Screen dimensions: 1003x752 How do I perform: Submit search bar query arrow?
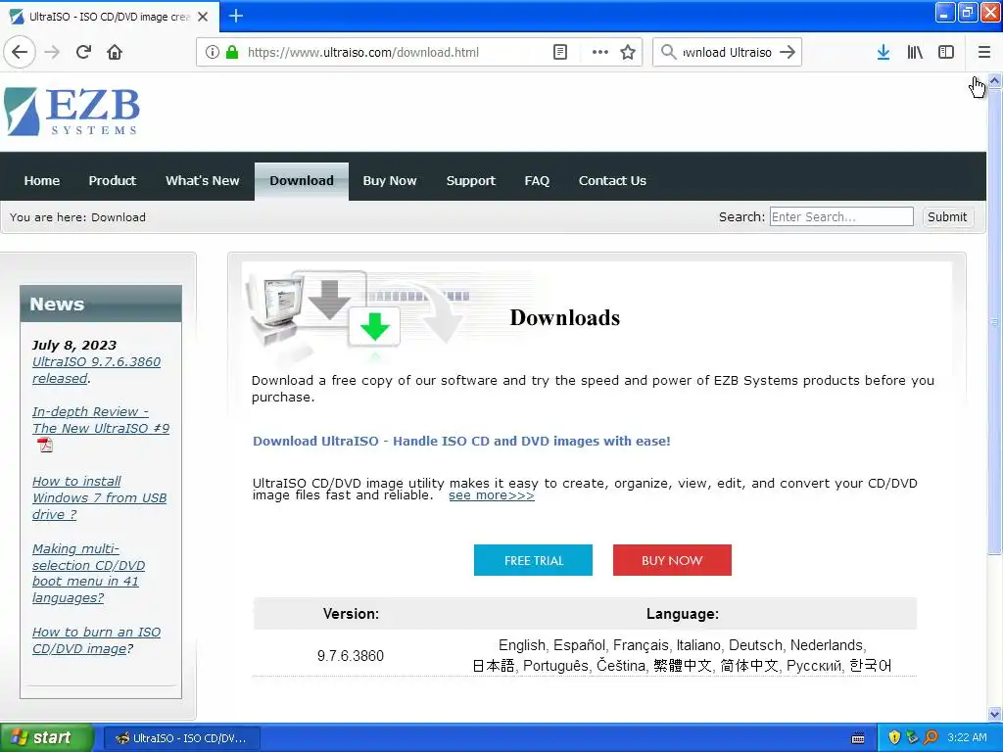pos(788,52)
